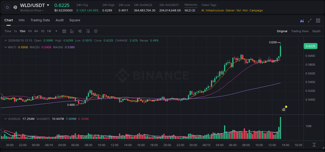This screenshot has height=152, width=325.
Task: Set chart interval to 1H
Action: [x=30, y=31]
